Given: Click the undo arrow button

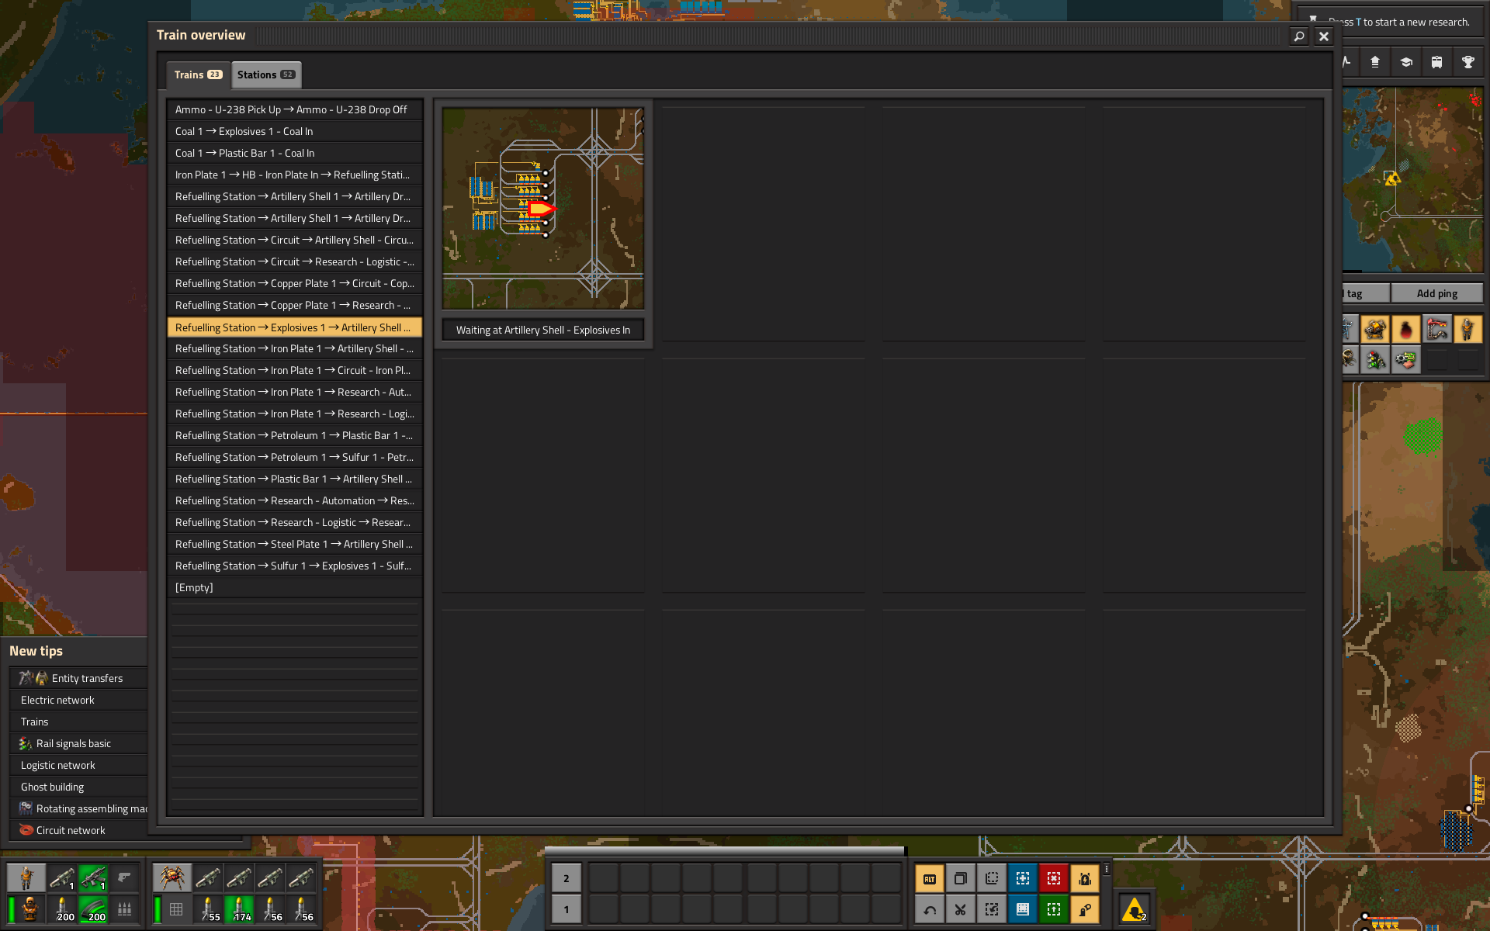Looking at the screenshot, I should pyautogui.click(x=929, y=909).
